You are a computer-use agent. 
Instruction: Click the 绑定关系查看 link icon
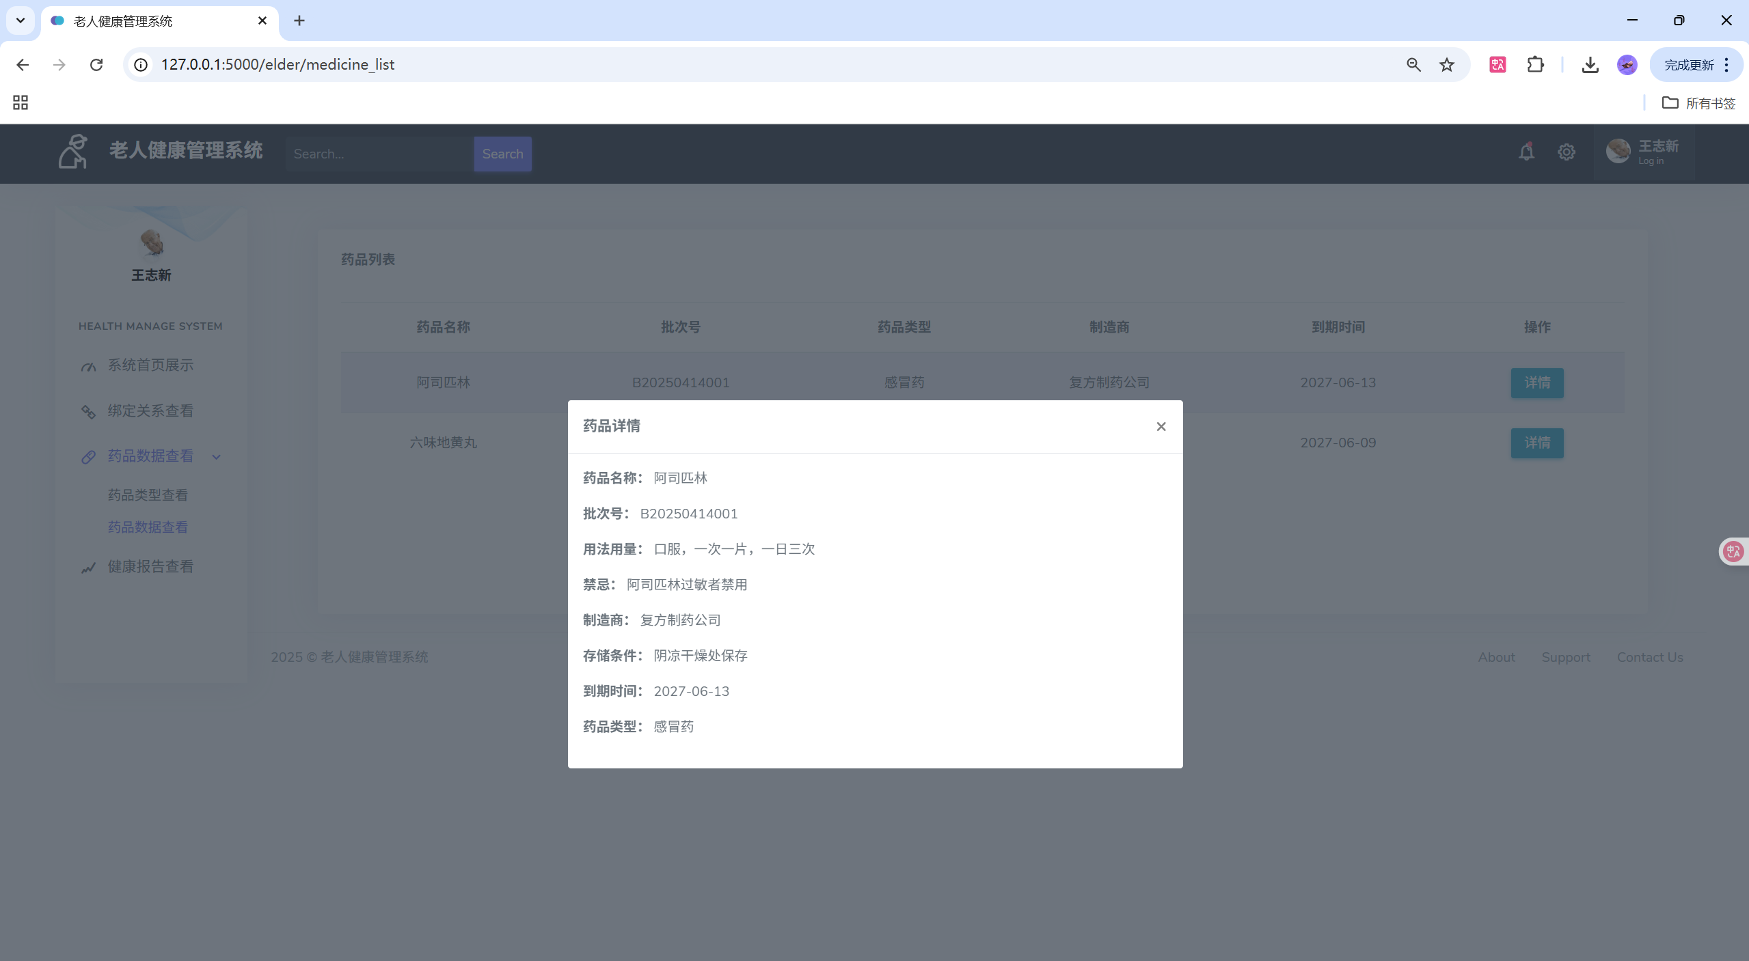tap(88, 412)
